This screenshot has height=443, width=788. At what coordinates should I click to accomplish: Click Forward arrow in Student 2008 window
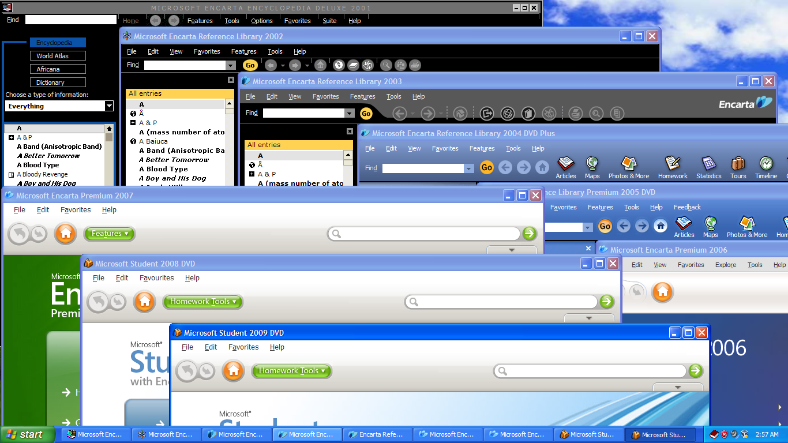(x=117, y=302)
